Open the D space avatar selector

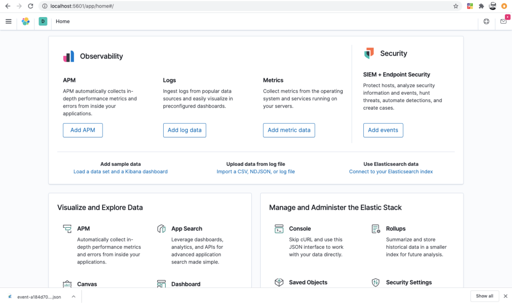pos(43,22)
